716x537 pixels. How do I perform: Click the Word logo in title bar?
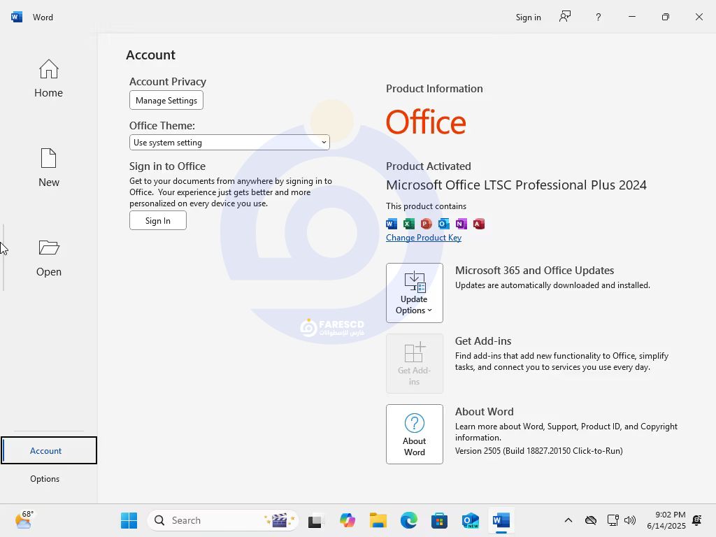[17, 17]
